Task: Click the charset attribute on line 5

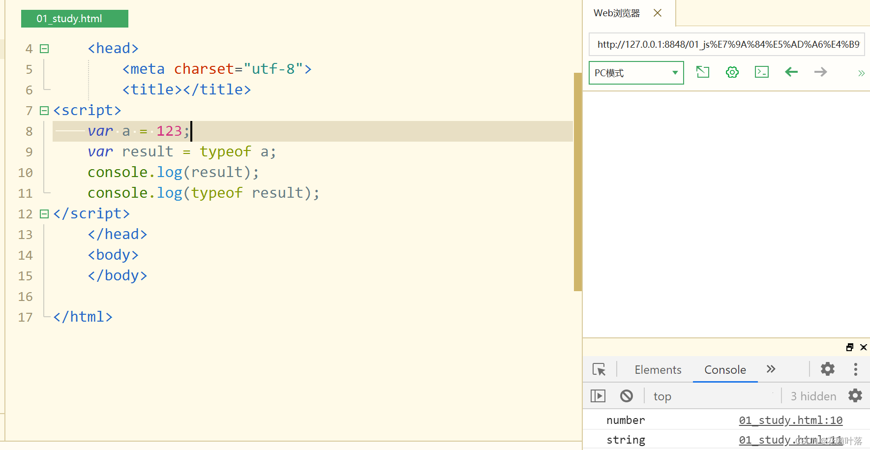Action: 204,69
